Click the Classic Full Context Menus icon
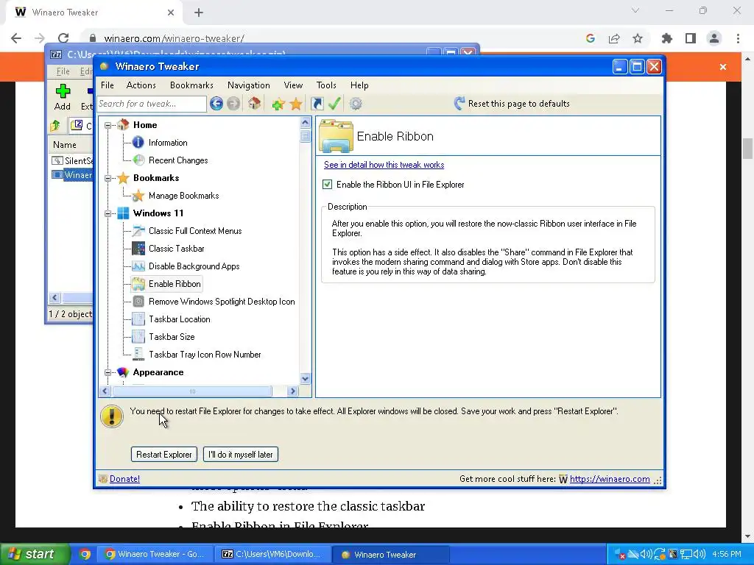This screenshot has width=754, height=565. 138,230
